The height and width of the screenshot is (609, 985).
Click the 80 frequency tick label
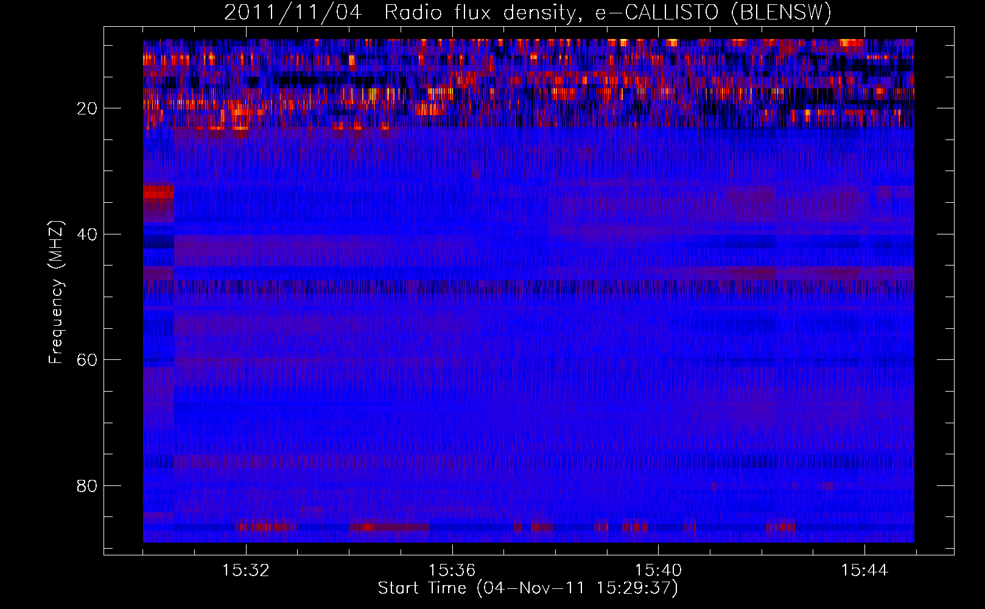tap(88, 486)
